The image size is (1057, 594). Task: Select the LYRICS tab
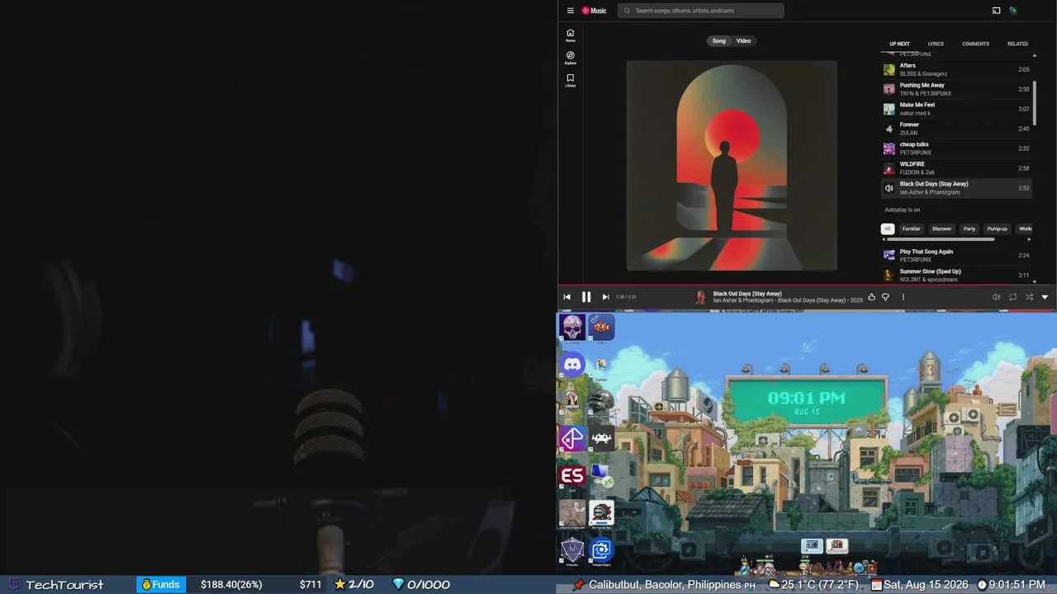(936, 44)
